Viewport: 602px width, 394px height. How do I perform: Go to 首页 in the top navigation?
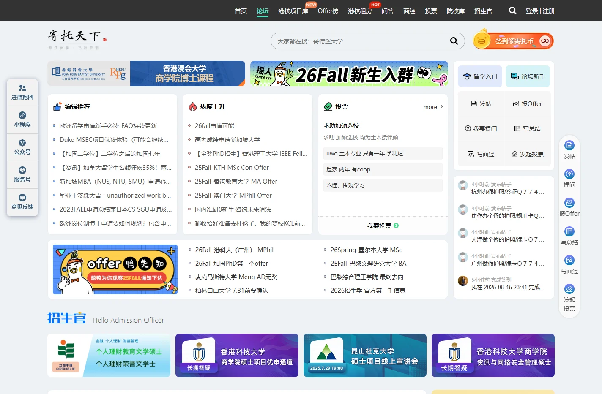pyautogui.click(x=241, y=11)
